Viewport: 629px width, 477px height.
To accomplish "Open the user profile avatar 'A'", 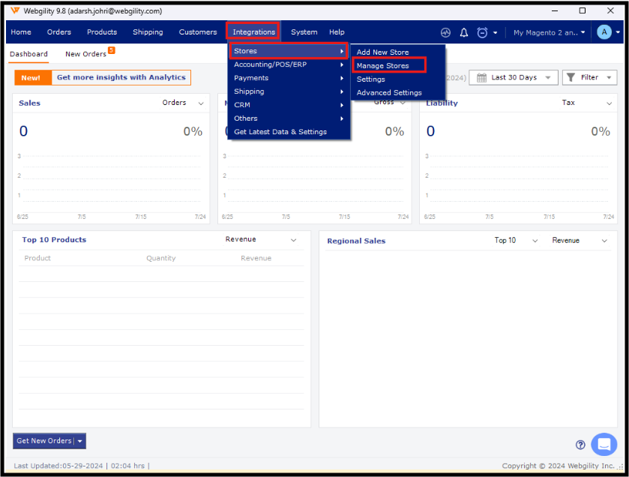I will 604,32.
